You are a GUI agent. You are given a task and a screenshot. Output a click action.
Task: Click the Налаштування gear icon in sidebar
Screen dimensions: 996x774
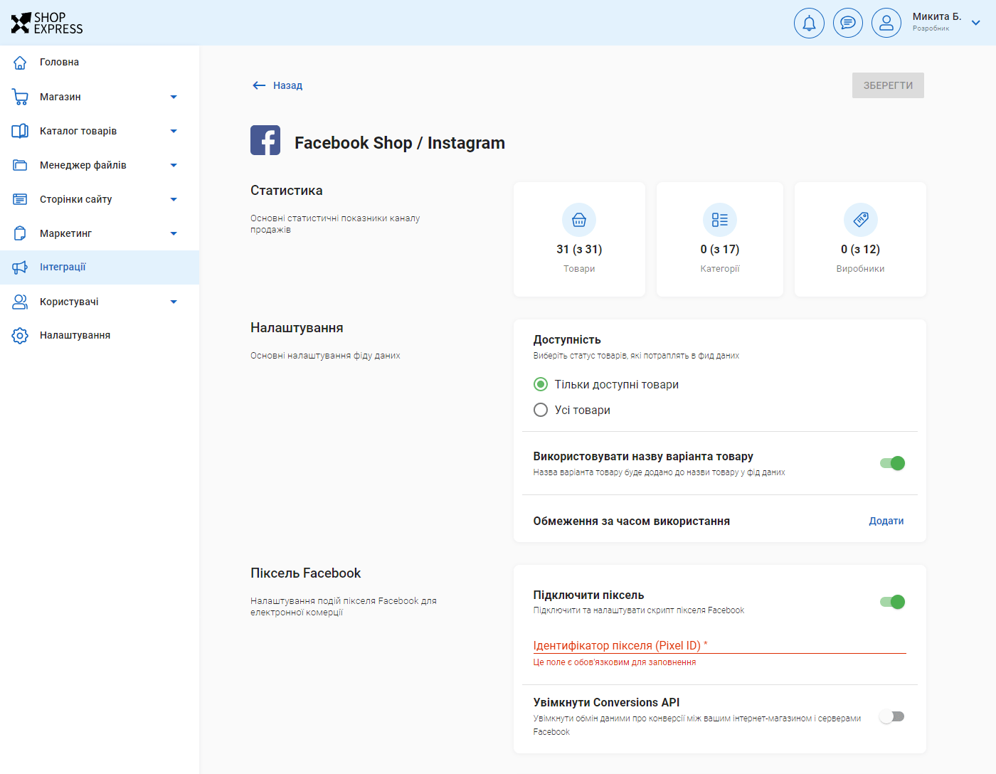pyautogui.click(x=20, y=336)
